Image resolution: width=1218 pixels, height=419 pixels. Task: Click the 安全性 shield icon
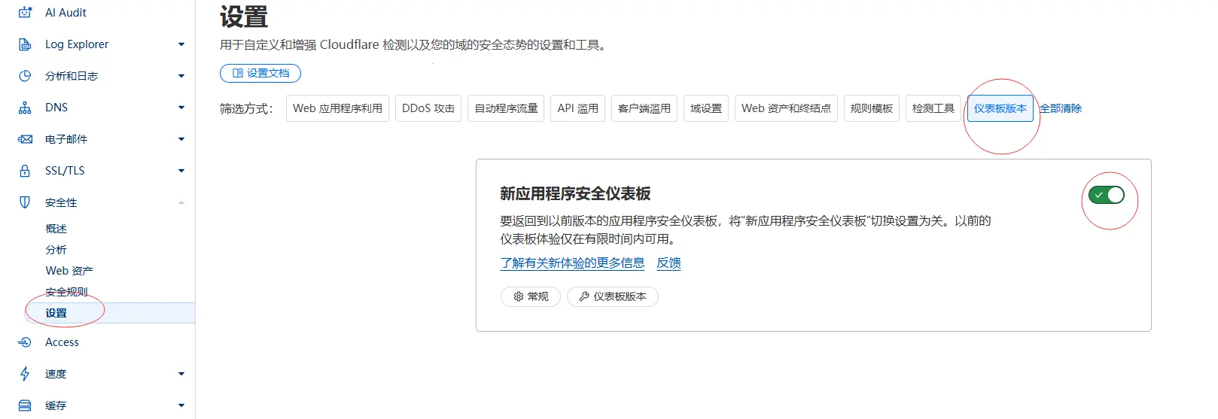coord(25,202)
